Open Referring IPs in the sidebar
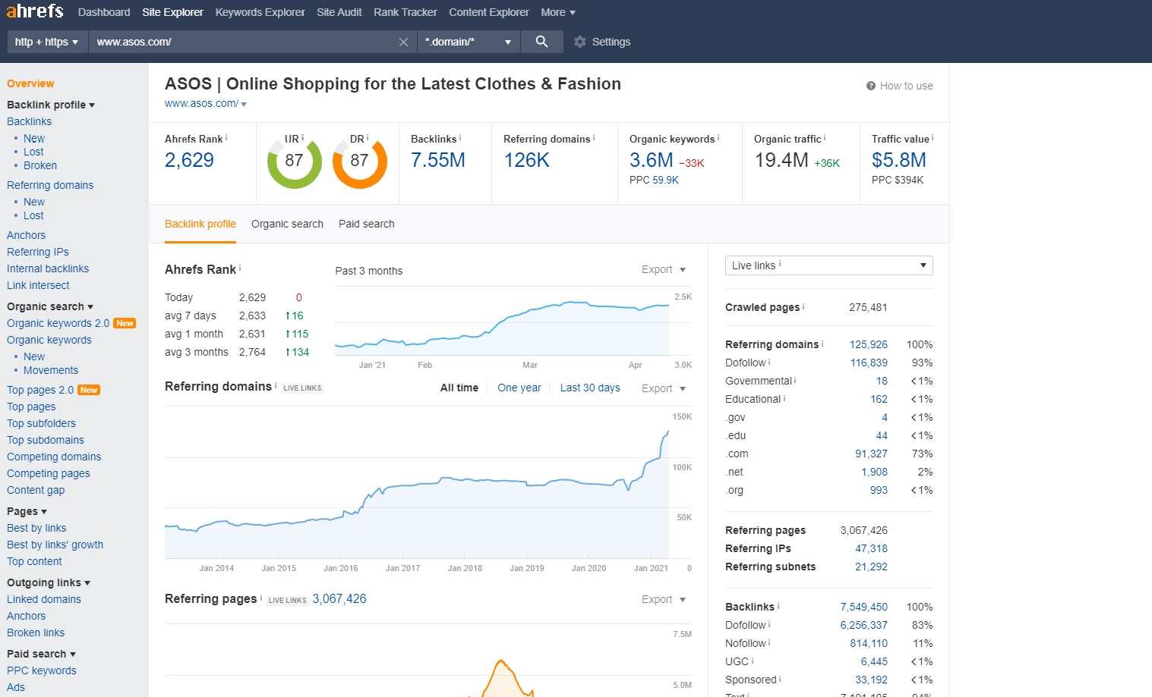The image size is (1152, 697). pyautogui.click(x=38, y=252)
